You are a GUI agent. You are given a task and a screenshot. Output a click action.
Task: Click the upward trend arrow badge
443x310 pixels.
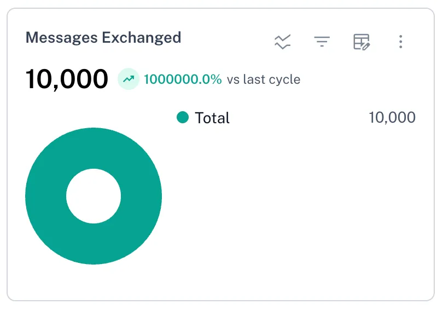129,79
